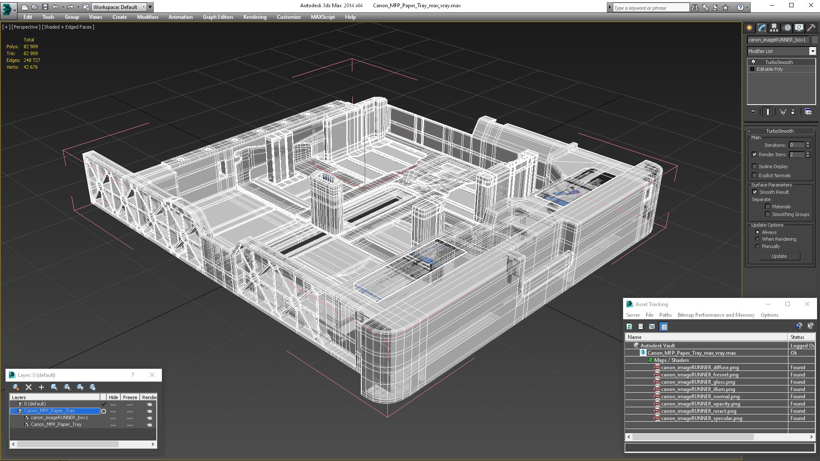Save the file with the floppy disk icon
This screenshot has height=461, width=820.
(45, 7)
